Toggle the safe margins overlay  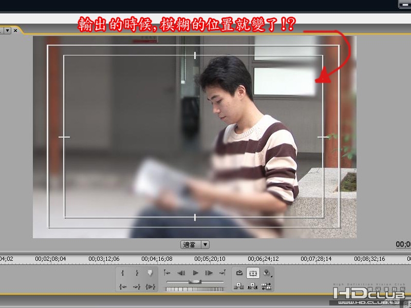coord(253,273)
